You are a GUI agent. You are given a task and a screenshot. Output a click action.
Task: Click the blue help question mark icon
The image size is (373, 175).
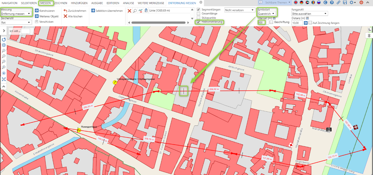click(332, 2)
